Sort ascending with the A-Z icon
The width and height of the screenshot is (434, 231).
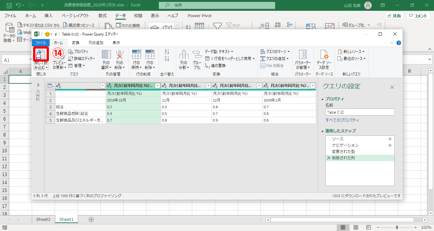pyautogui.click(x=167, y=51)
